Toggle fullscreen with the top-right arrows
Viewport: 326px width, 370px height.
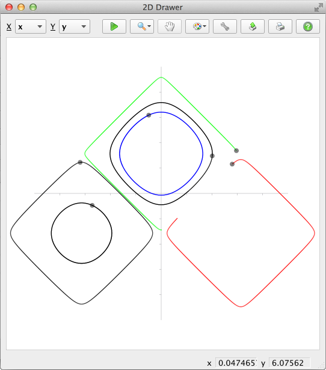[318, 7]
